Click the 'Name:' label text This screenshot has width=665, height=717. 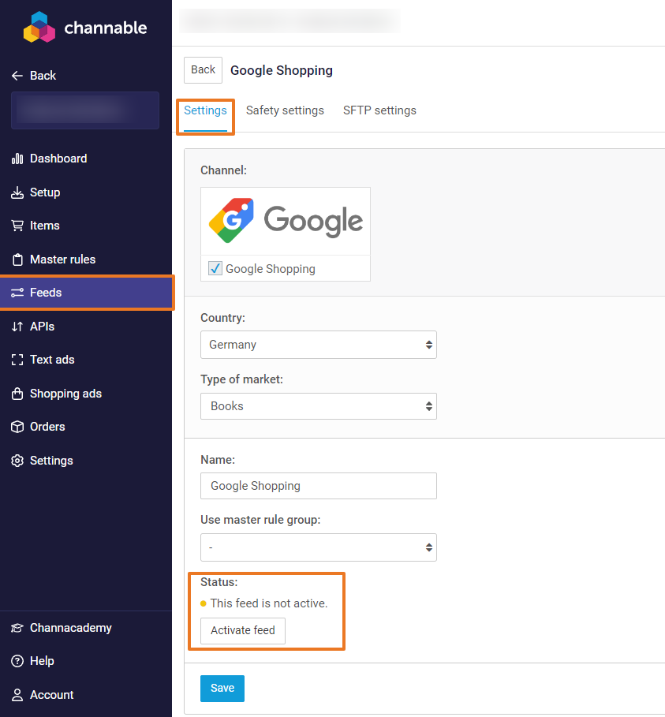(218, 460)
